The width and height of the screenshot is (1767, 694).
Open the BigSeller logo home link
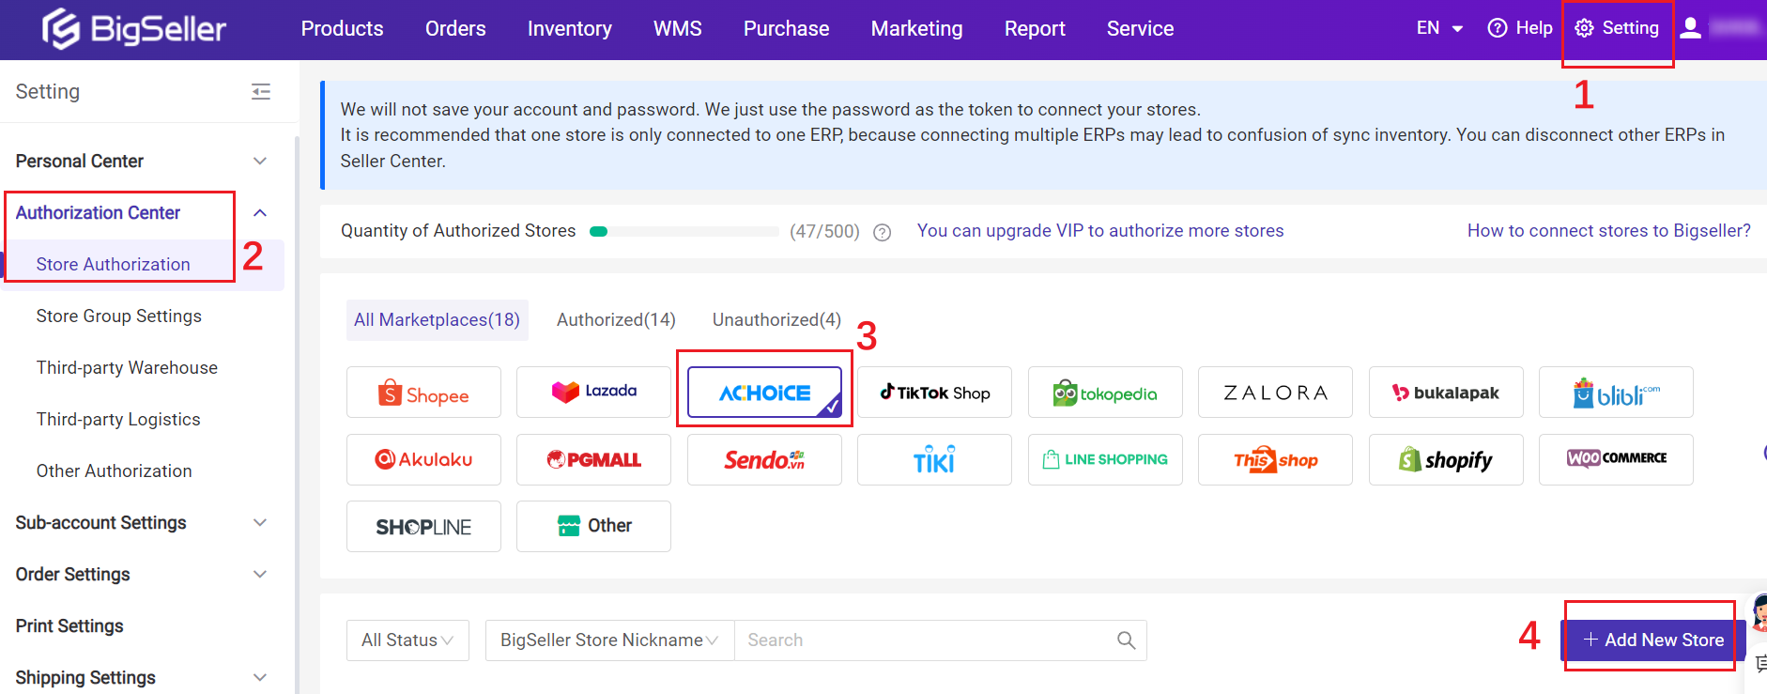pyautogui.click(x=134, y=28)
